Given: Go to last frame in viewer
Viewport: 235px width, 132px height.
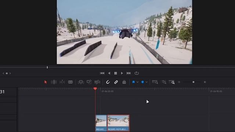Looking at the screenshot, I should (129, 73).
